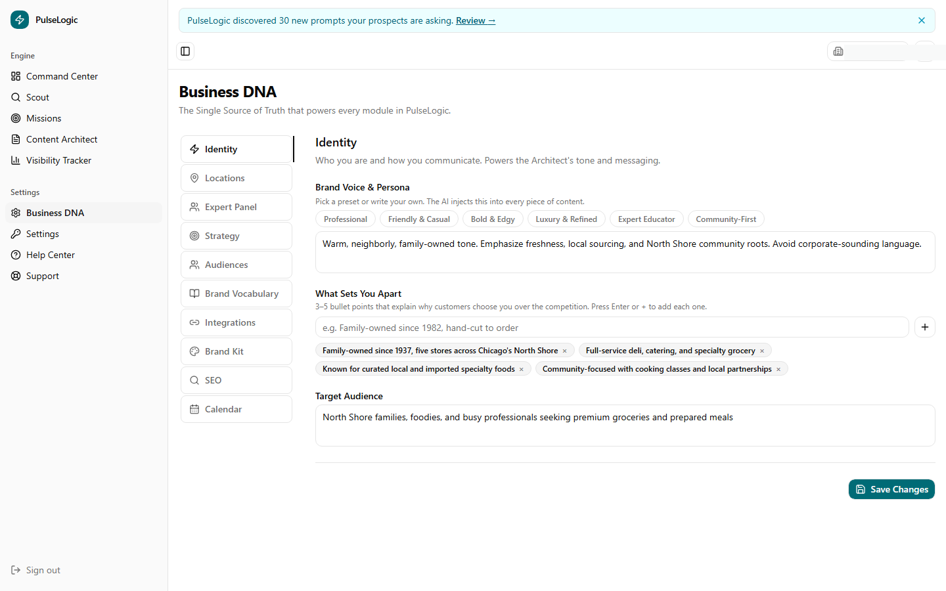The height and width of the screenshot is (591, 946).
Task: Open the Brand Kit tab
Action: coord(236,351)
